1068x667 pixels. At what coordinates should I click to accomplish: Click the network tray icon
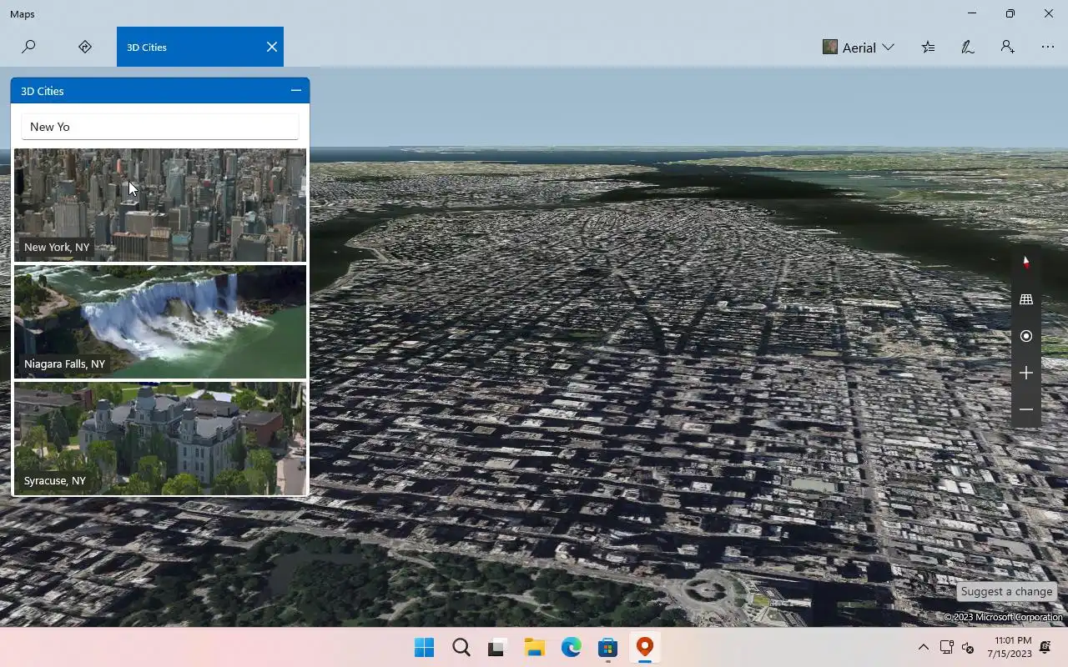[x=946, y=647]
